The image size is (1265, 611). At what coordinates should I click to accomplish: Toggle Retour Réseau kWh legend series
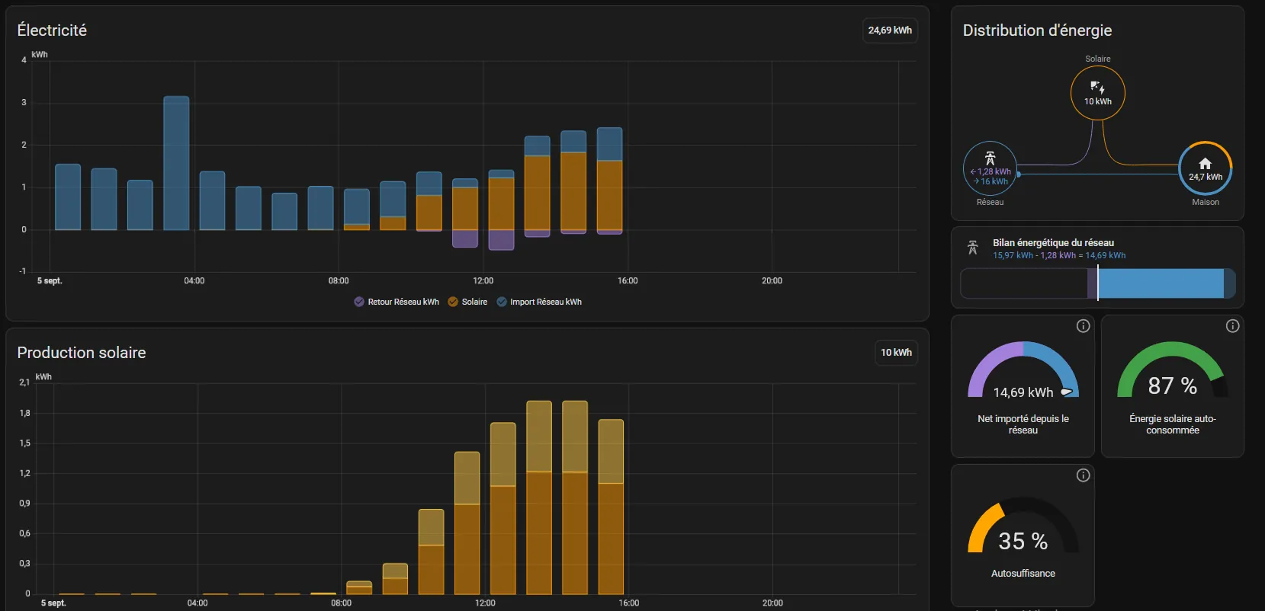pyautogui.click(x=397, y=302)
